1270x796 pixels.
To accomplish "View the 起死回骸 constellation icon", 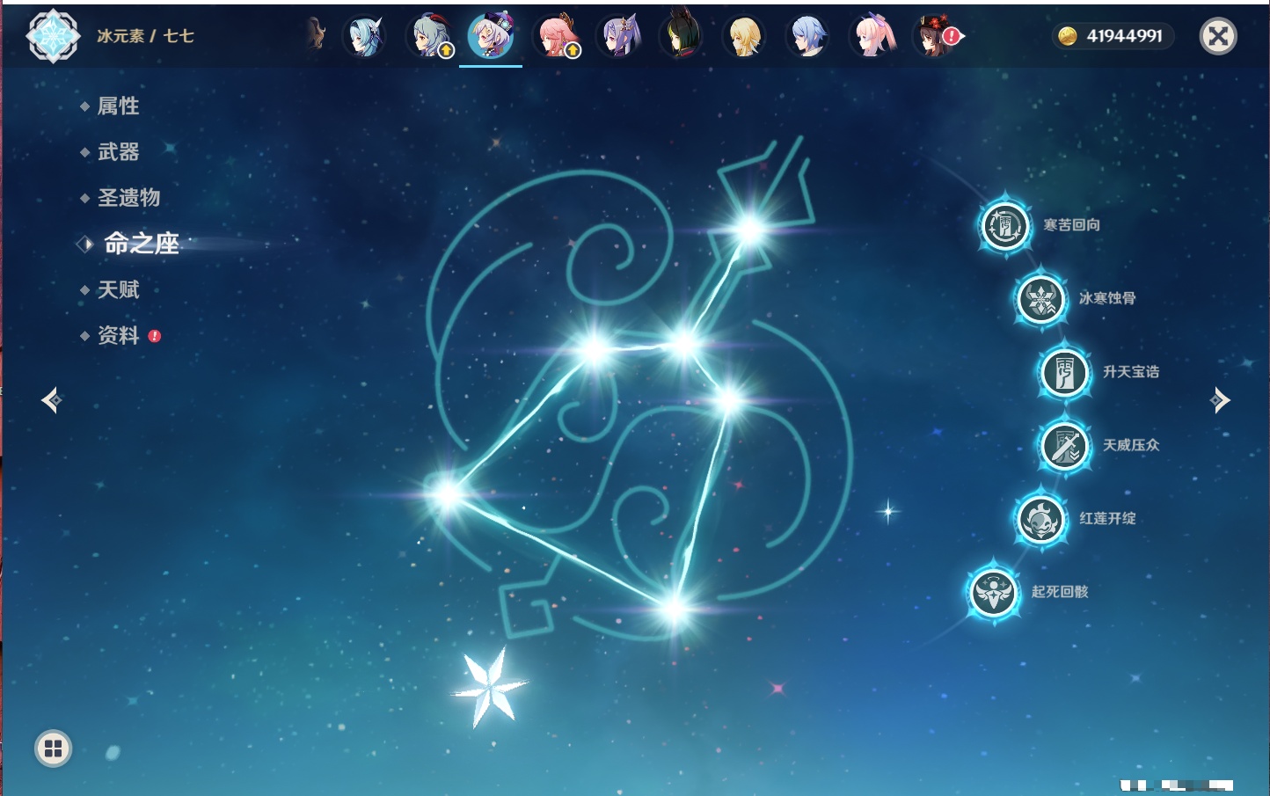I will pyautogui.click(x=994, y=592).
